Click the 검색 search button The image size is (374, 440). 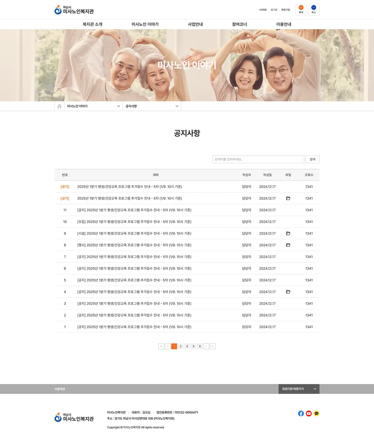[312, 159]
